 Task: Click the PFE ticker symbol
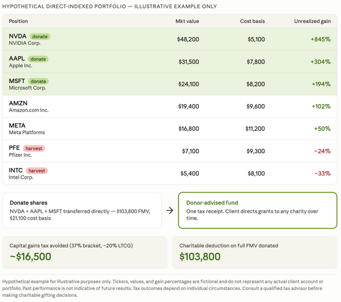pos(14,148)
